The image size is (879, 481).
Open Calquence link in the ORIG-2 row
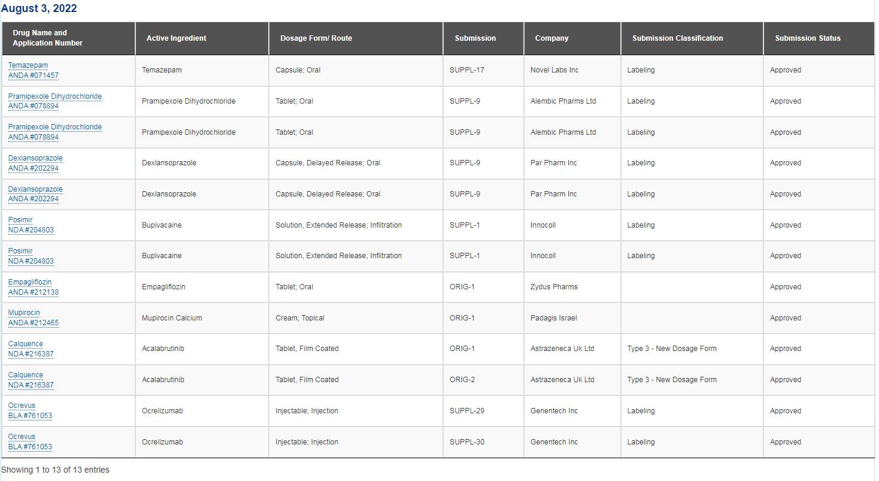26,375
